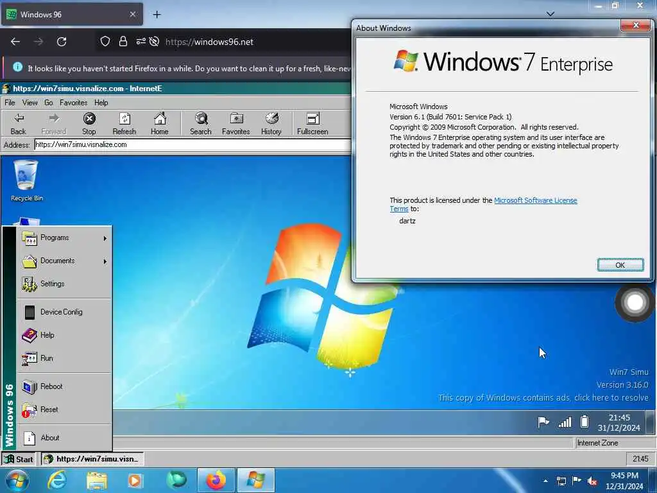The image size is (657, 493).
Task: Open History in the InternetE toolbar
Action: pyautogui.click(x=271, y=124)
